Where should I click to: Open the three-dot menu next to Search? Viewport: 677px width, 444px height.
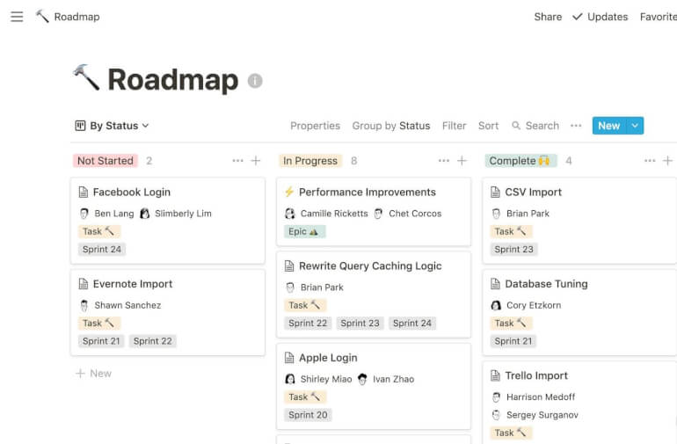(x=576, y=126)
